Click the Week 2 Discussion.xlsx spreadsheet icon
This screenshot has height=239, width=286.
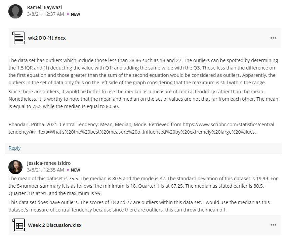(18, 225)
